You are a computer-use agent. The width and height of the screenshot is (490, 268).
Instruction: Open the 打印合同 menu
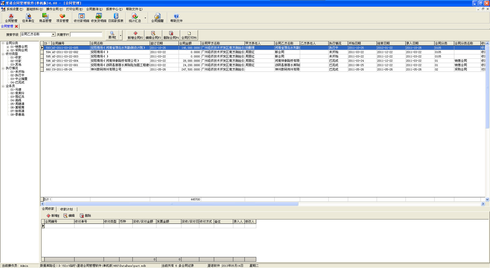pyautogui.click(x=74, y=9)
